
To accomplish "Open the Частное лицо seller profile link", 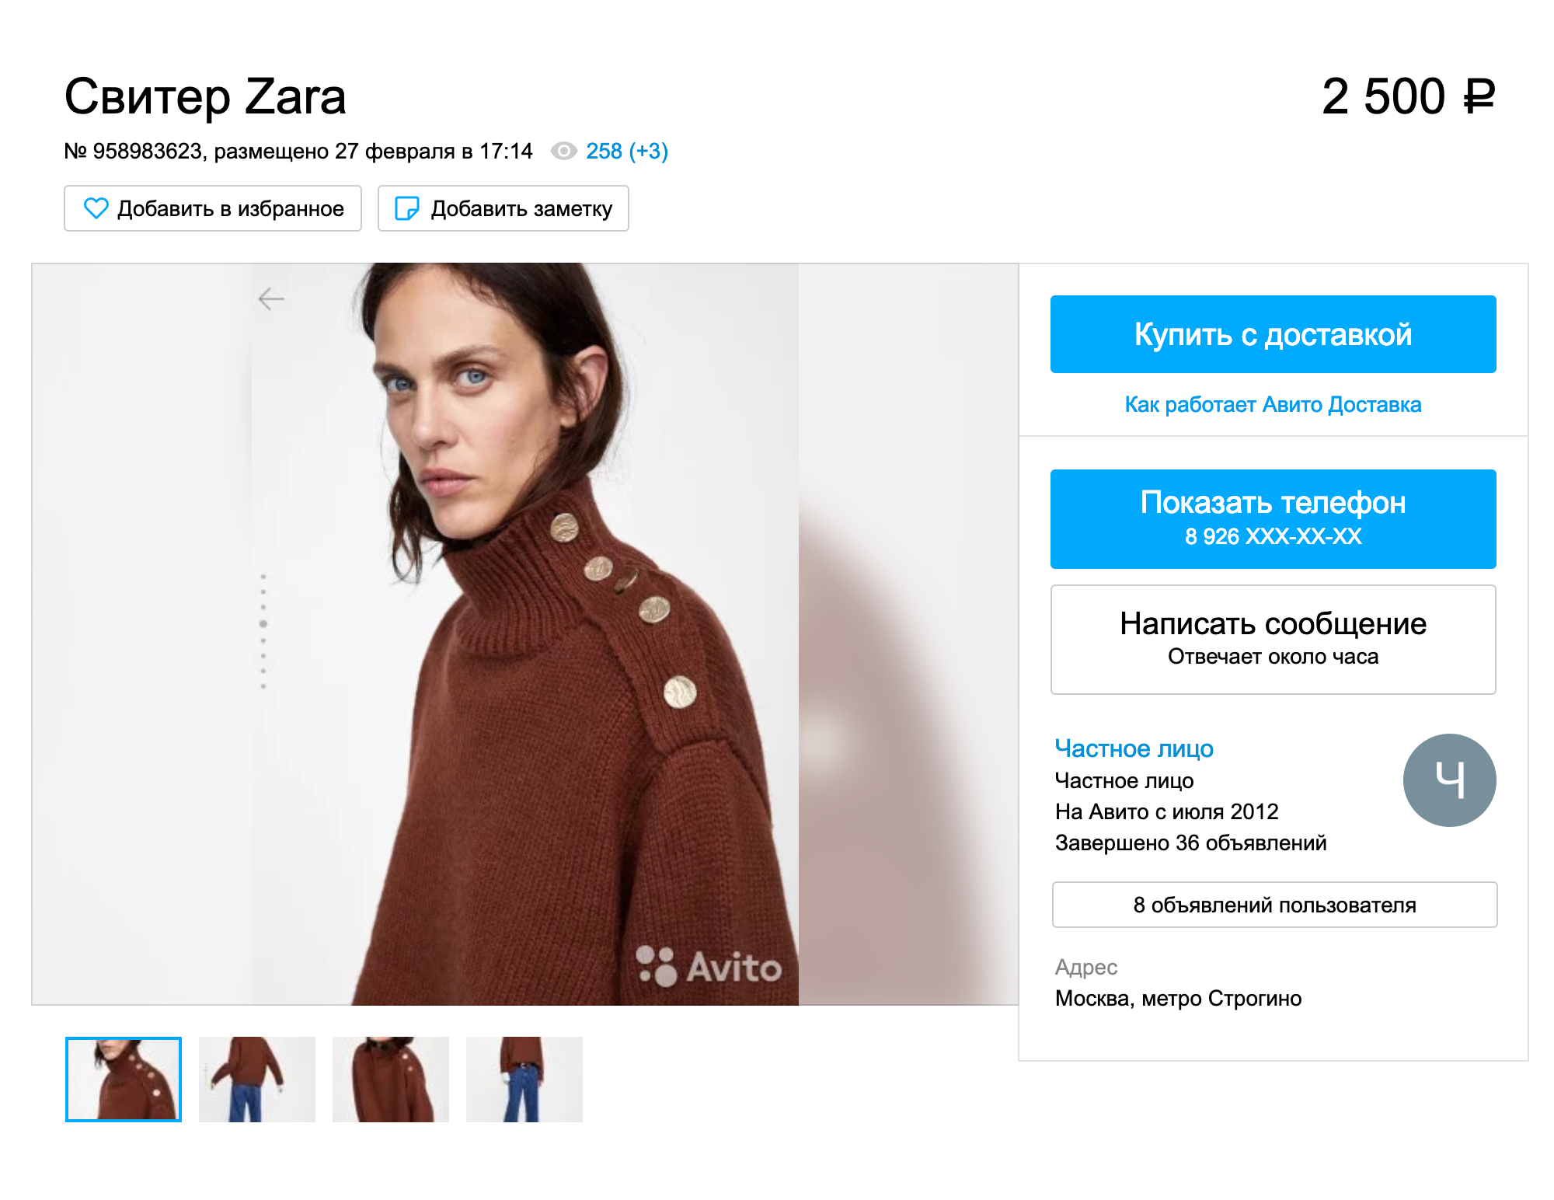I will click(x=1134, y=748).
